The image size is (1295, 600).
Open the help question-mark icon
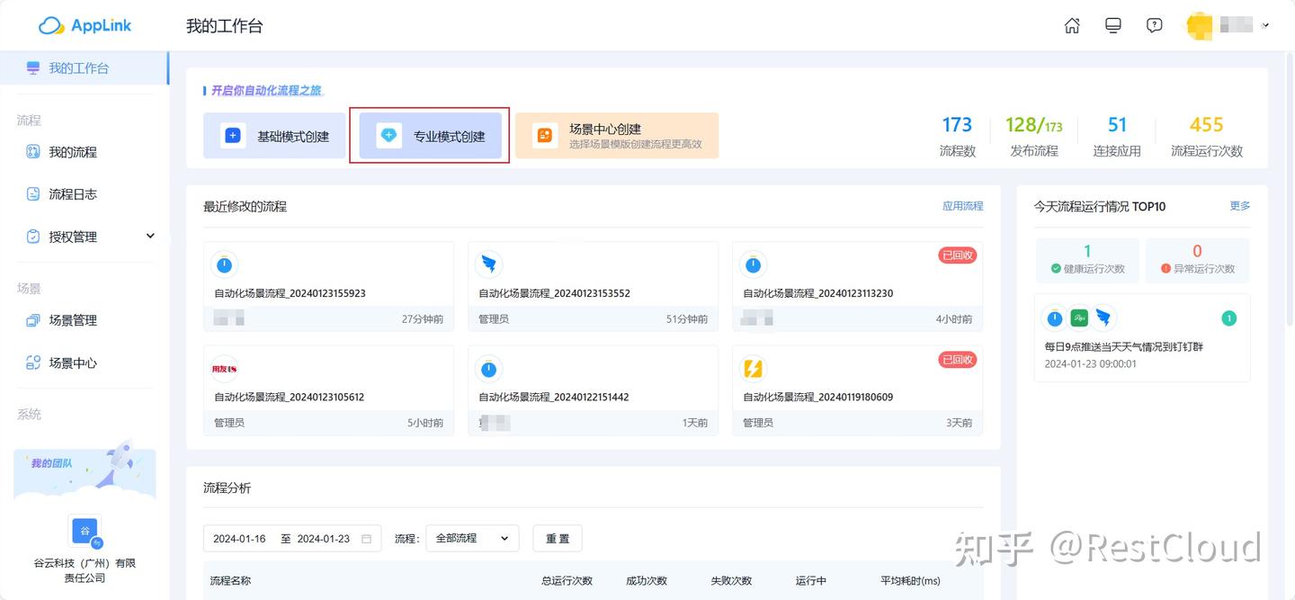coord(1154,25)
